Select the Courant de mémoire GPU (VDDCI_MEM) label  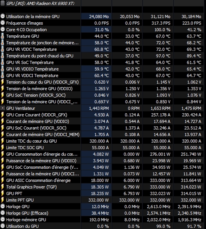pyautogui.click(x=43, y=135)
